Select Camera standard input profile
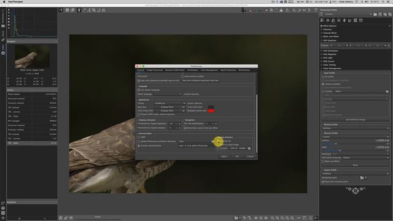This screenshot has width=393, height=221. pyautogui.click(x=323, y=84)
